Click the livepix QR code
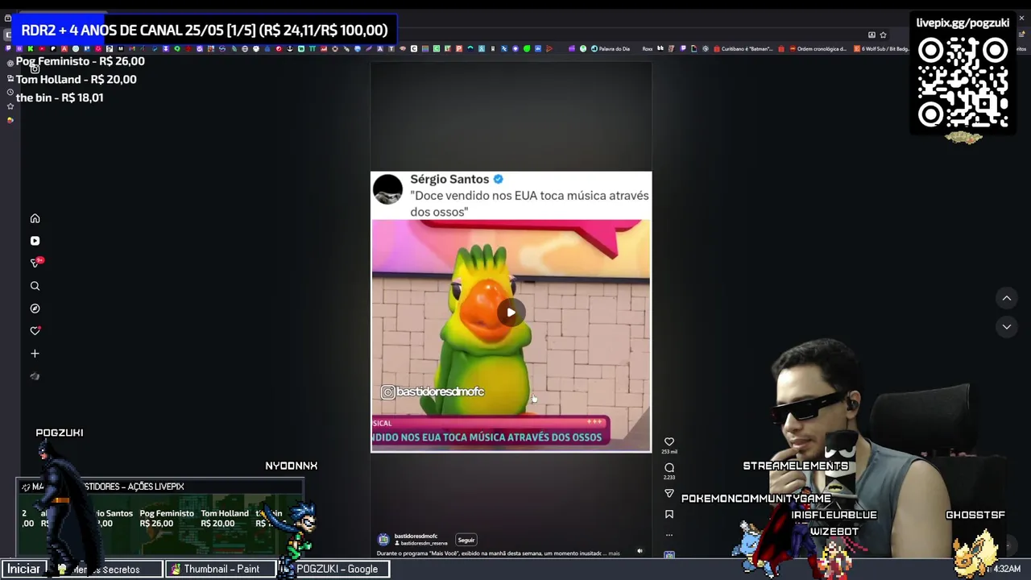Image resolution: width=1031 pixels, height=580 pixels. click(963, 83)
